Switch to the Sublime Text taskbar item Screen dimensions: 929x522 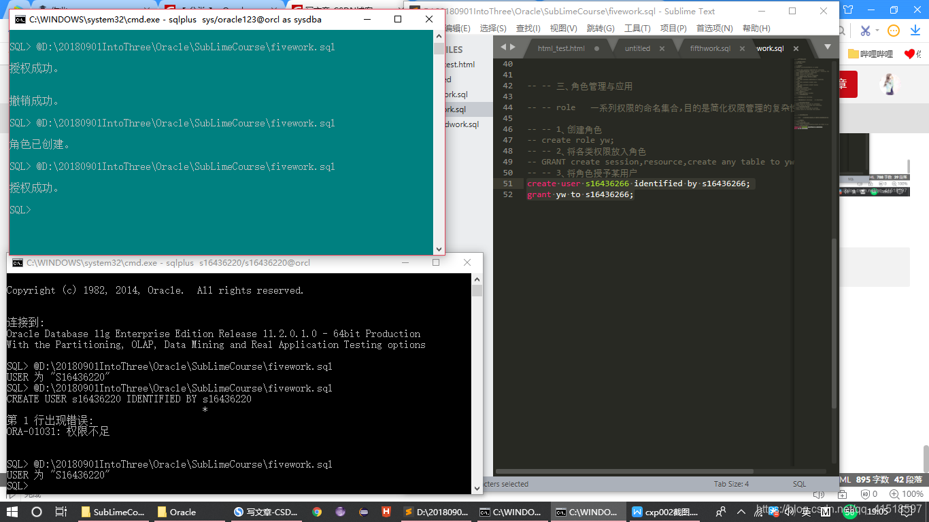pyautogui.click(x=437, y=512)
